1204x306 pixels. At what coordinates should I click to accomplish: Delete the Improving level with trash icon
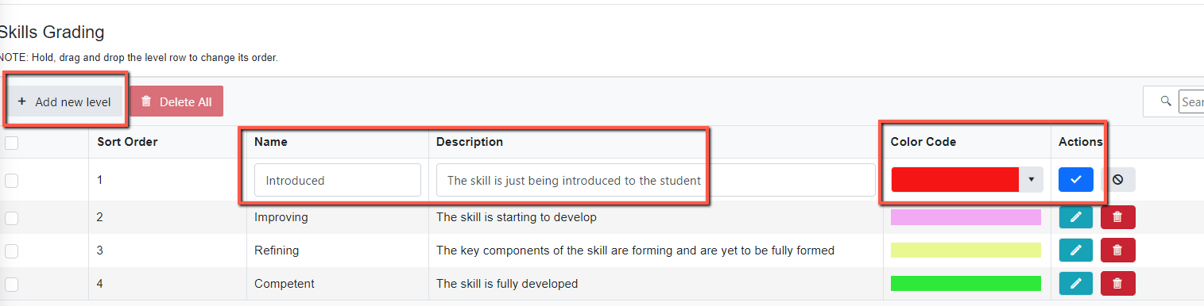[x=1117, y=217]
